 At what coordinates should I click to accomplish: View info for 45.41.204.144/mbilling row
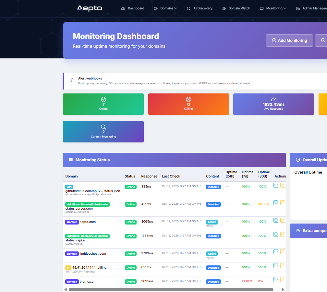tap(276, 265)
